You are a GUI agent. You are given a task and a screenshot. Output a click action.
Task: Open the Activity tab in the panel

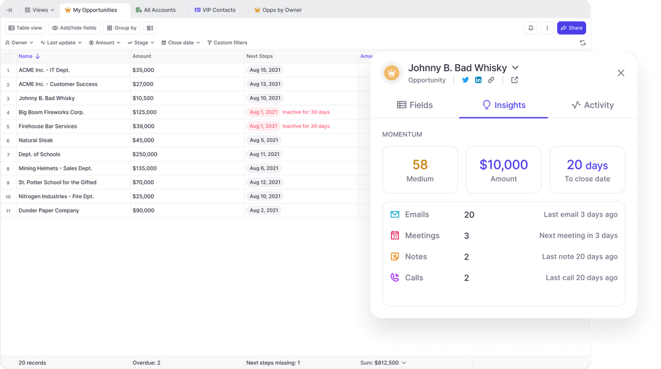click(x=592, y=105)
